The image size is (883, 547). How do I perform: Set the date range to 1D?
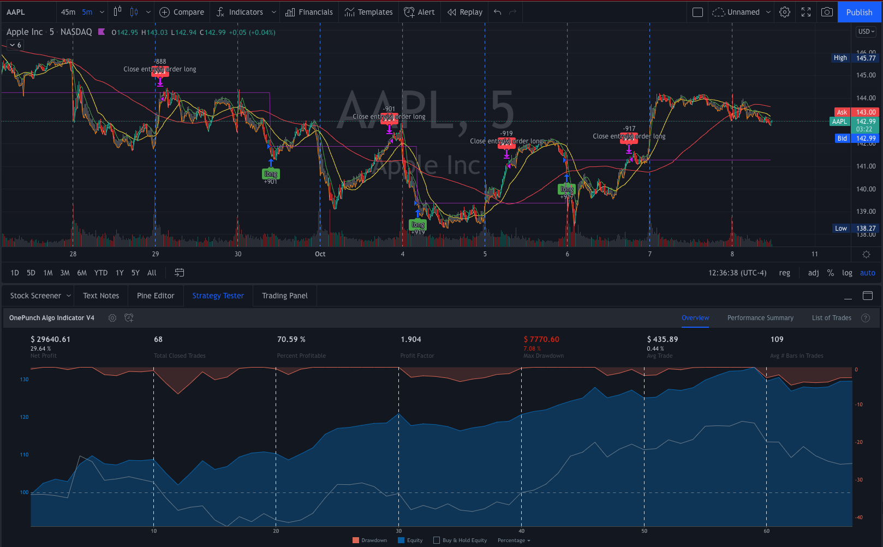[15, 273]
